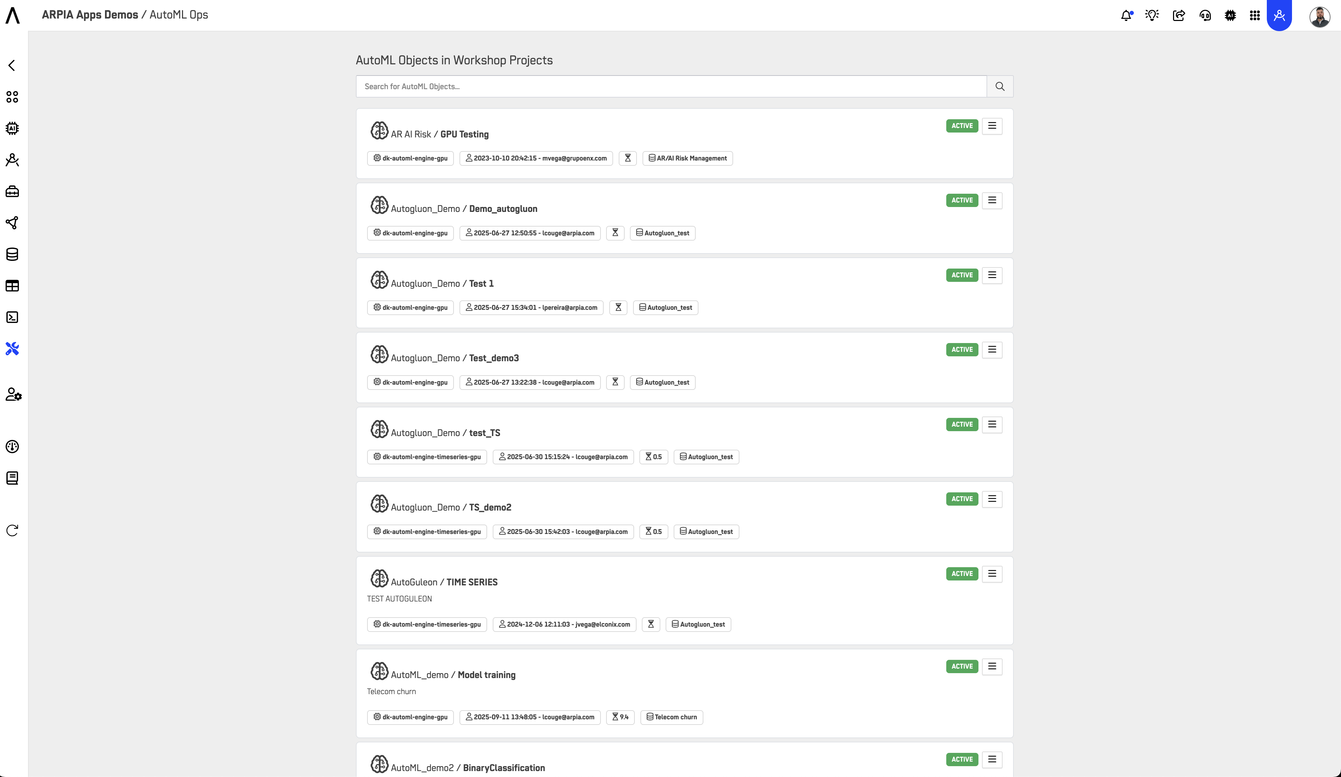Open the apps grid icon near the avatar
Viewport: 1341px width, 777px height.
click(1255, 15)
